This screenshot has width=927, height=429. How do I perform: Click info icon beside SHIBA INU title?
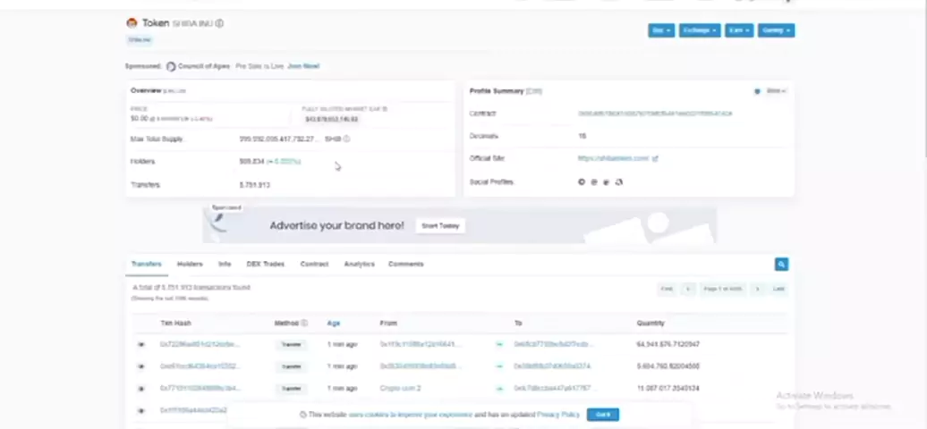[220, 24]
